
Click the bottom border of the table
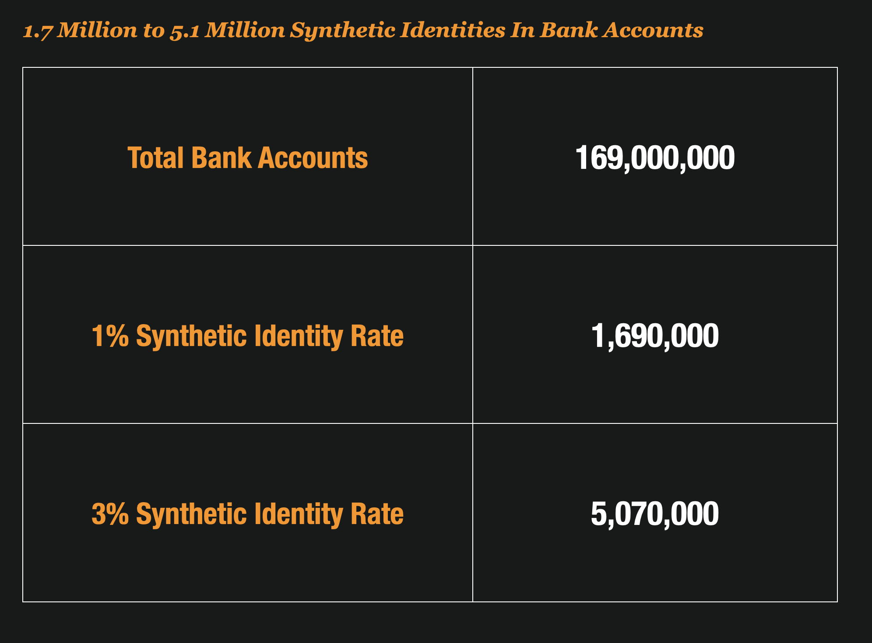pyautogui.click(x=429, y=602)
